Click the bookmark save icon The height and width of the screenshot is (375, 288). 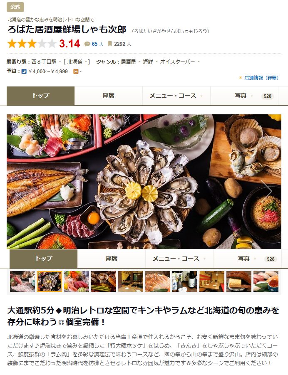click(110, 44)
